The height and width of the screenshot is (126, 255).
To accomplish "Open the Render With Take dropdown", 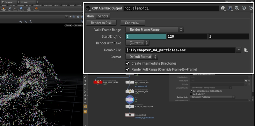I will 137,43.
